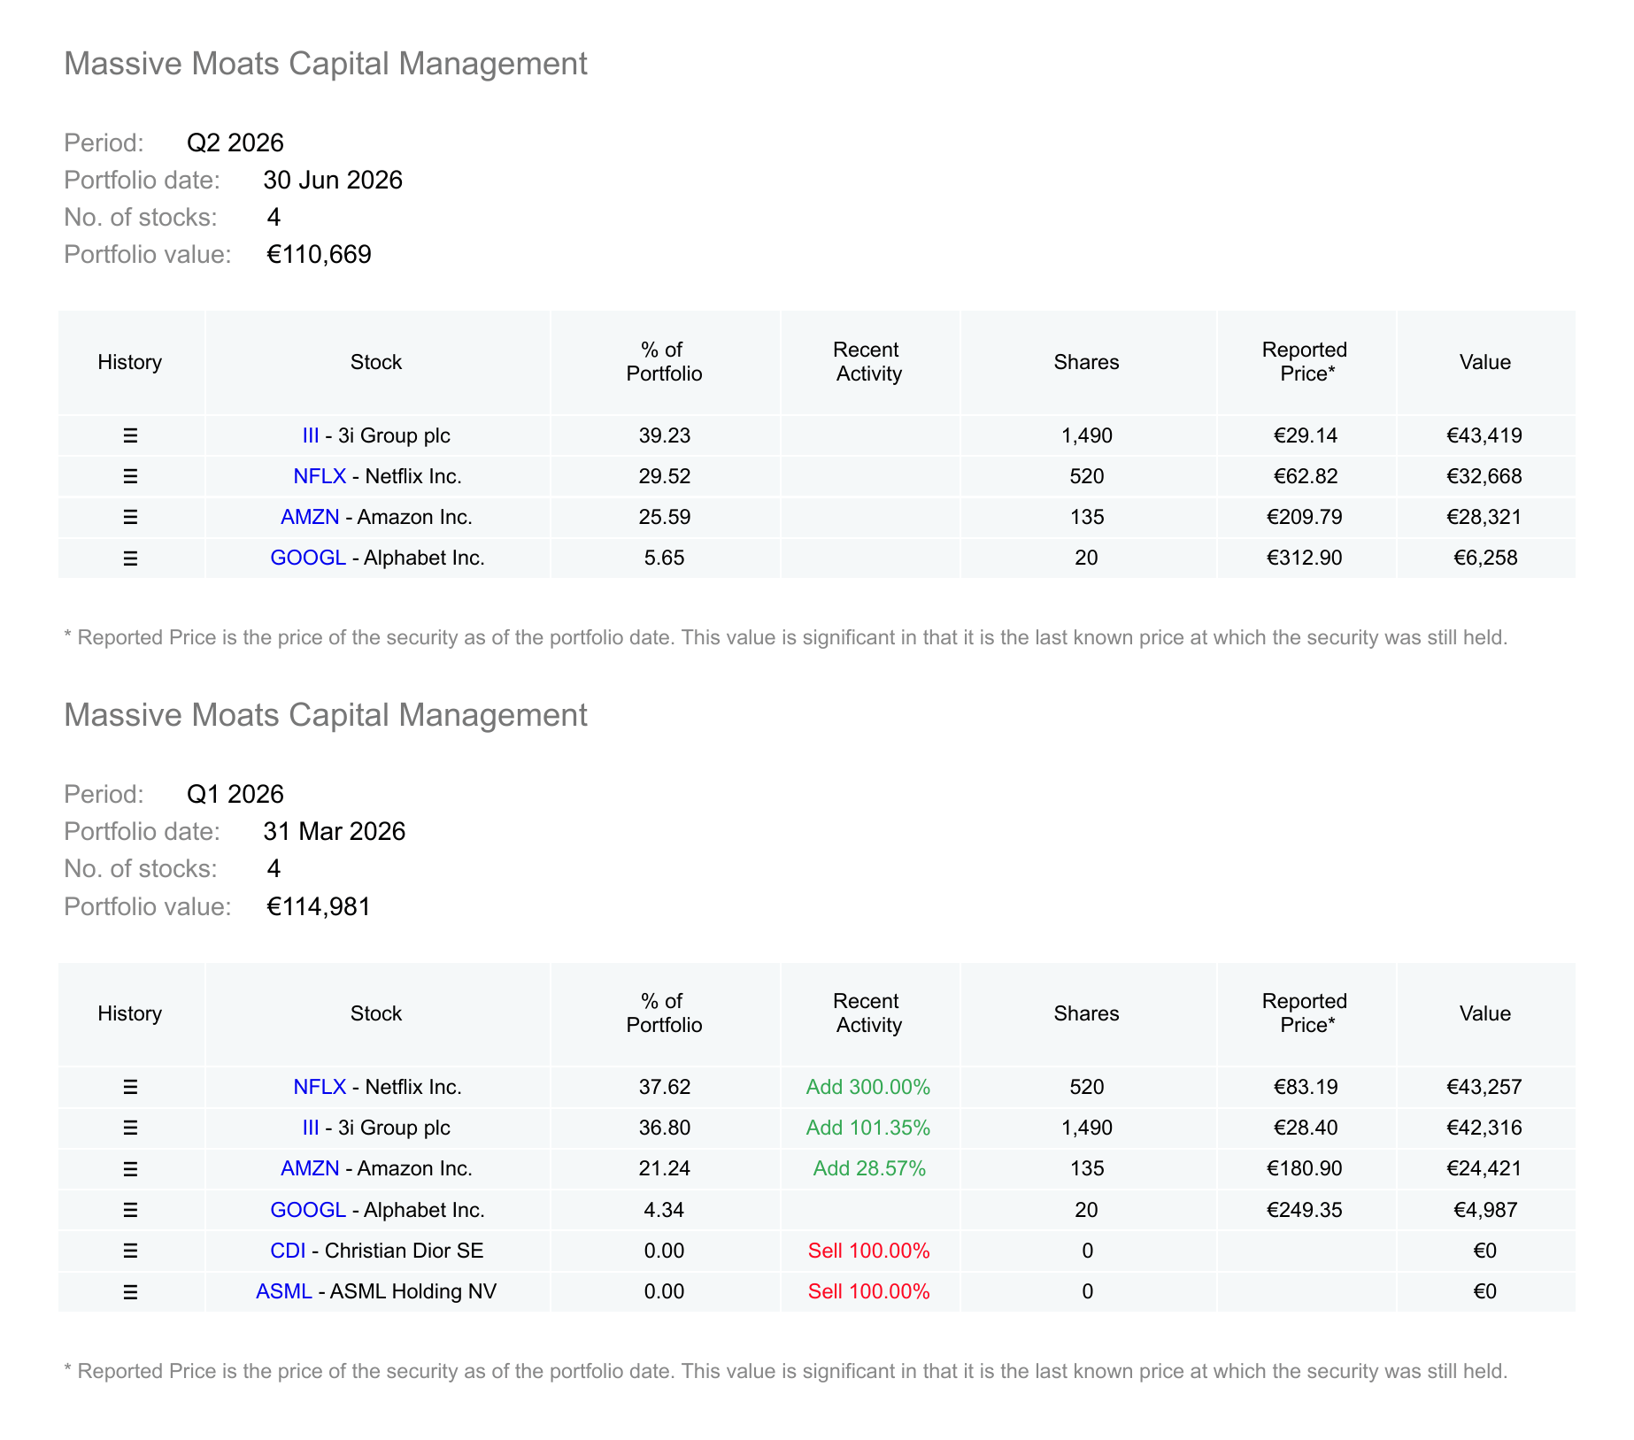Open the GOOGL ticker link in Q1 table
This screenshot has height=1440, width=1634.
click(308, 1210)
